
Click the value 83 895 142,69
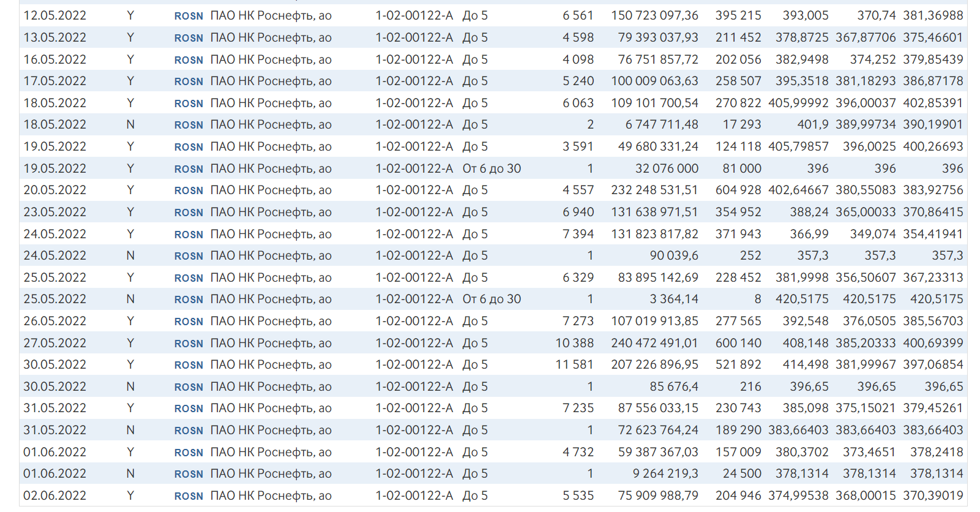pos(658,277)
